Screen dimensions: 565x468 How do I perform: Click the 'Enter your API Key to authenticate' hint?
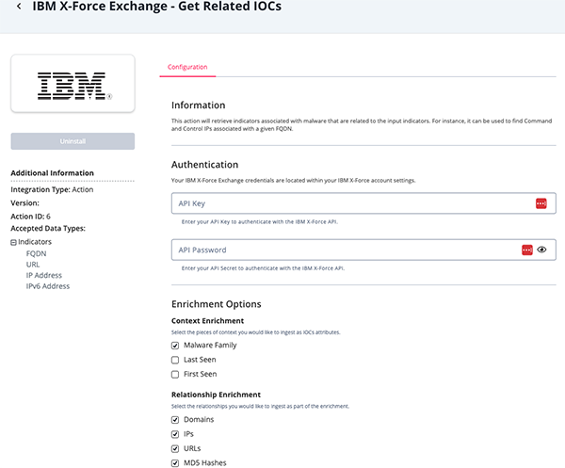(260, 222)
